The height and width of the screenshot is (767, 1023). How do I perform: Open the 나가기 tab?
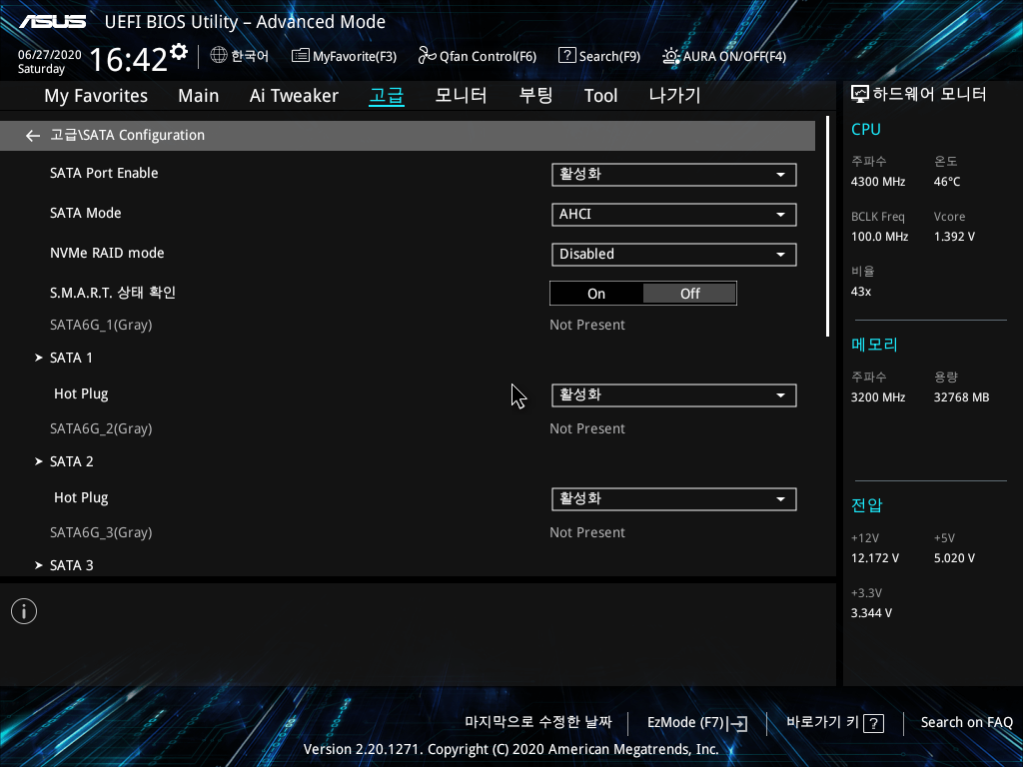tap(674, 96)
